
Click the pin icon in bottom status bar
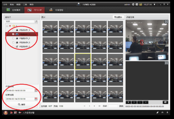pyautogui.click(x=157, y=113)
